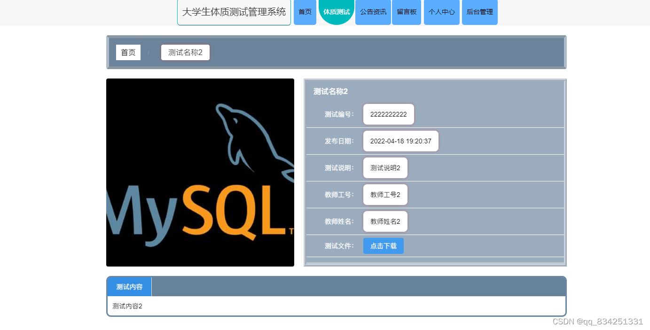The image size is (650, 330).
Task: Click the 测试名称2 heading in details panel
Action: point(330,92)
